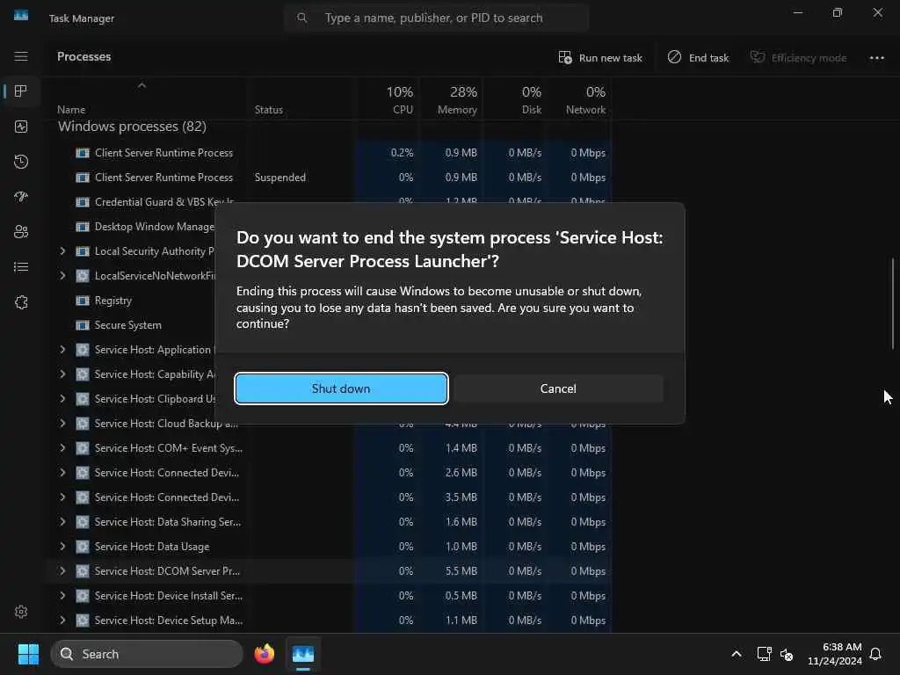Open Task Manager settings gear
Image resolution: width=900 pixels, height=675 pixels.
[x=21, y=612]
